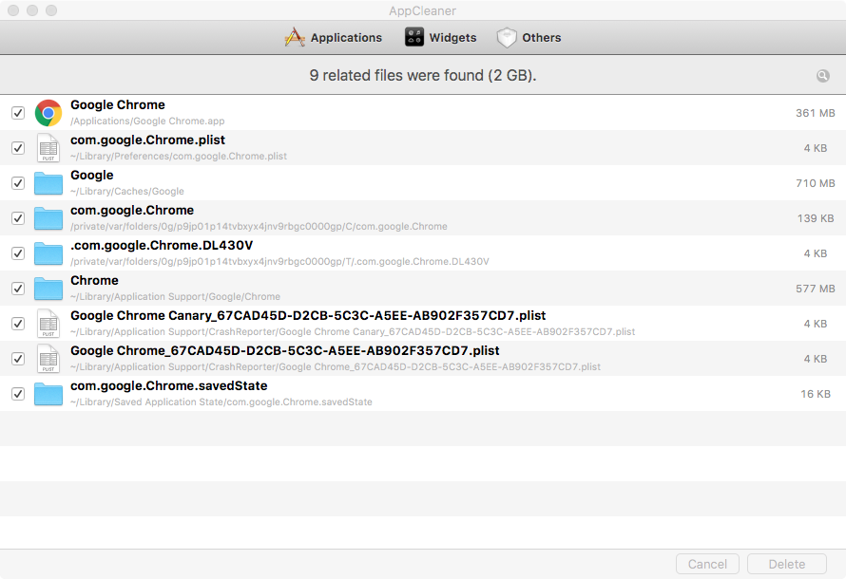Click the 361 MB size value
Image resolution: width=846 pixels, height=579 pixels.
(x=816, y=113)
